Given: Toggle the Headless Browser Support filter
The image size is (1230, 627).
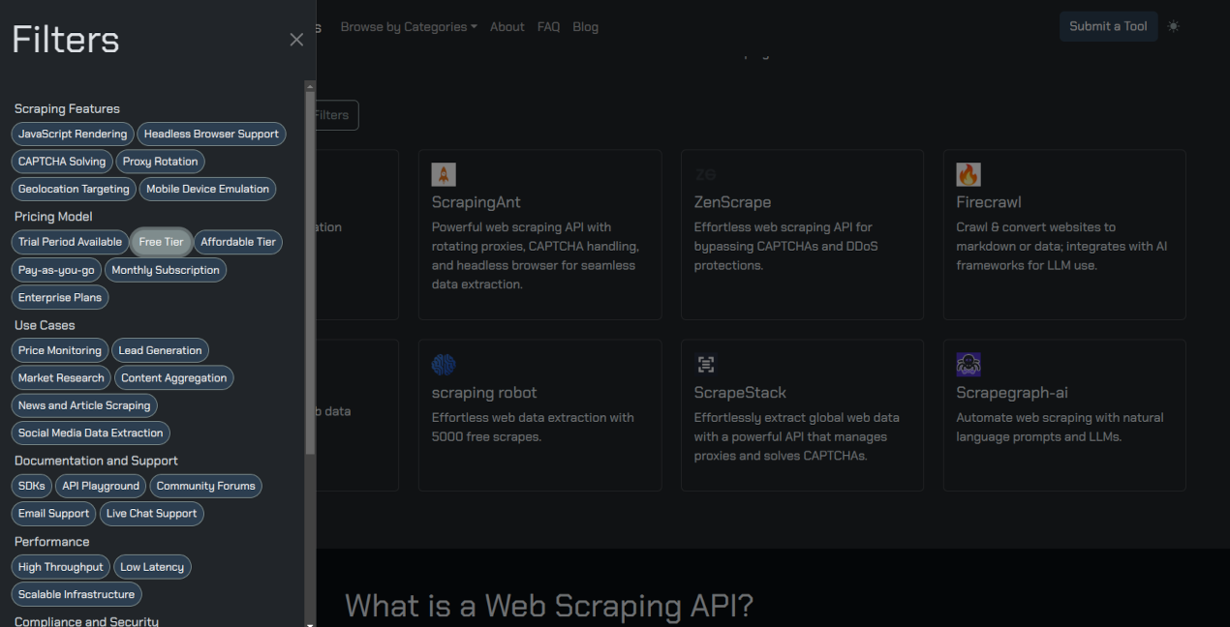Looking at the screenshot, I should pyautogui.click(x=211, y=134).
